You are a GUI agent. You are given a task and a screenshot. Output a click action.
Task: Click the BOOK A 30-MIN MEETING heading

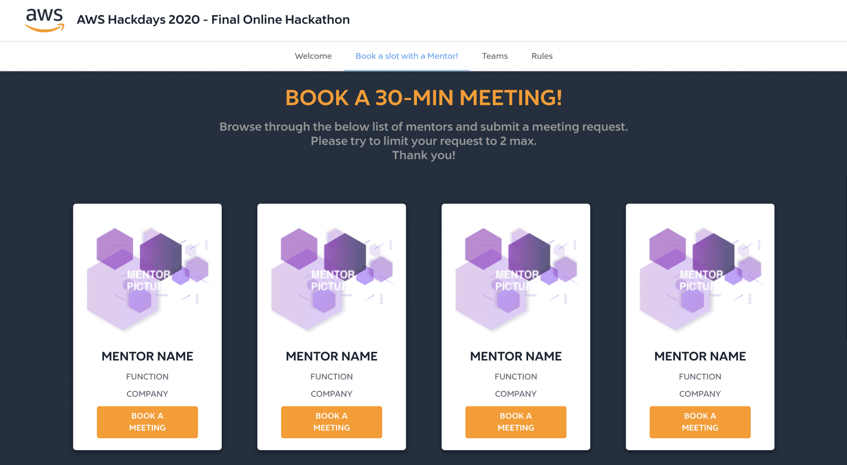click(423, 98)
